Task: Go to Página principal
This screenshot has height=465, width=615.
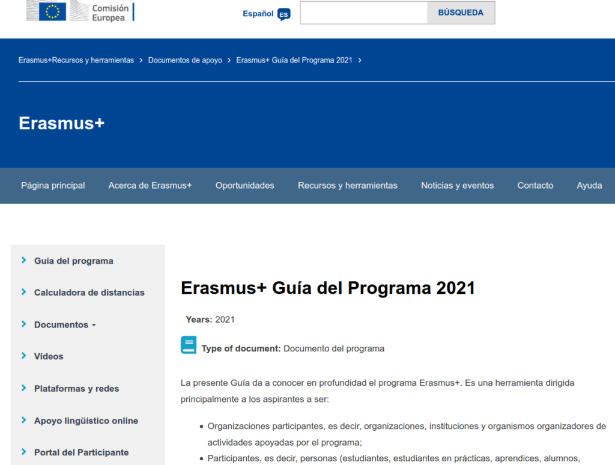Action: click(x=53, y=186)
